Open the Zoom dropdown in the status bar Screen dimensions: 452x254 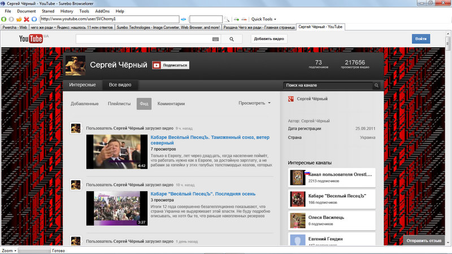click(x=9, y=251)
